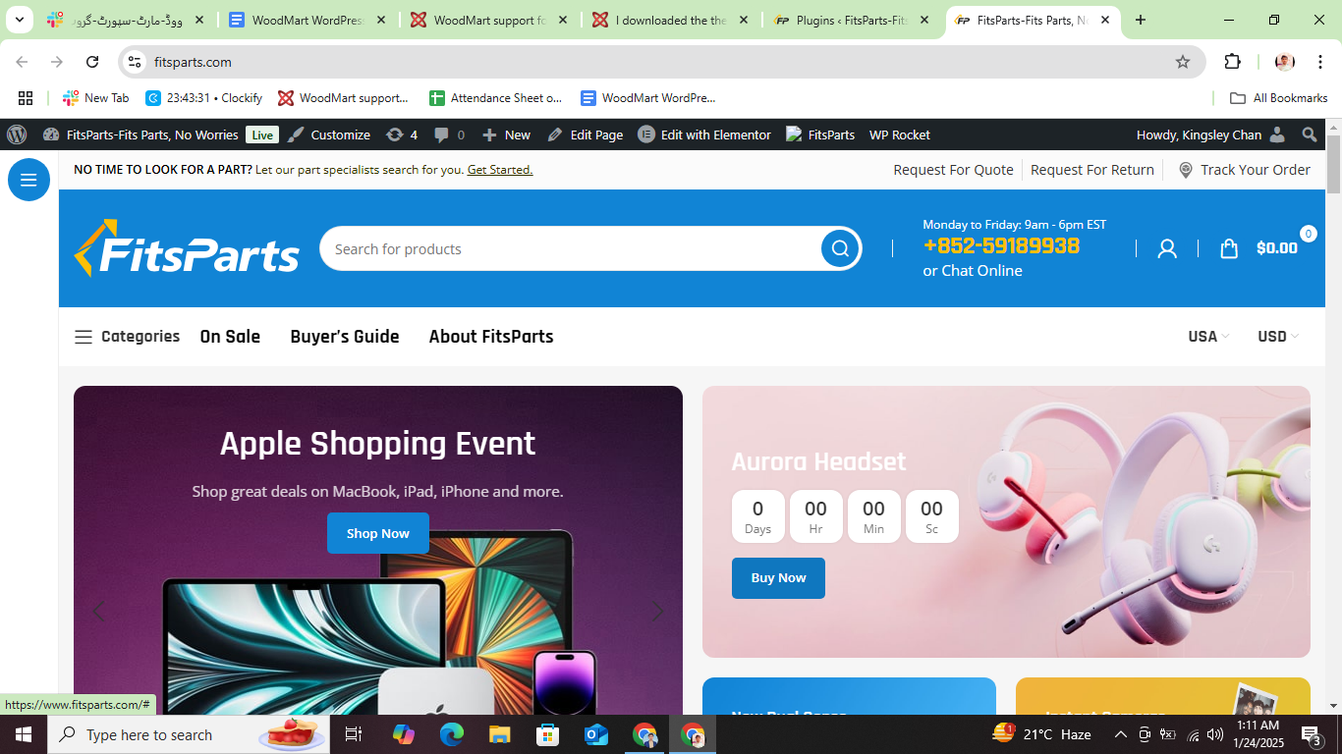Open the Clockify bookmark
The height and width of the screenshot is (754, 1342).
point(204,98)
